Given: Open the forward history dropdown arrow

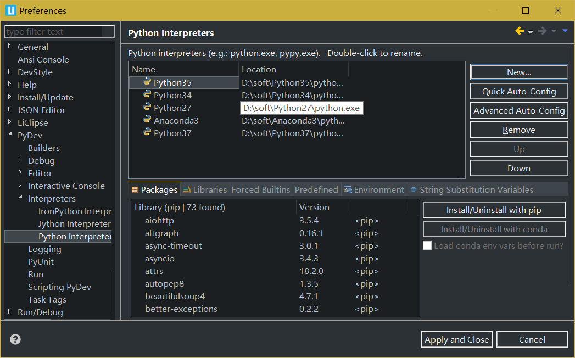Looking at the screenshot, I should (x=554, y=31).
